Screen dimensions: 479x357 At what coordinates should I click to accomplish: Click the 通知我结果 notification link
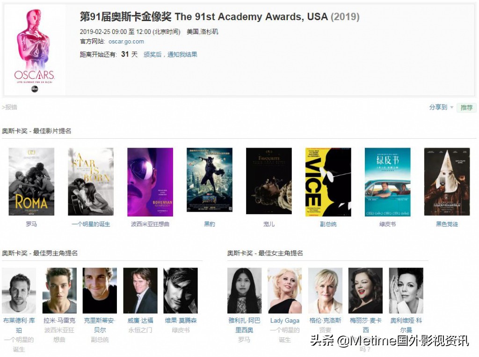point(182,54)
